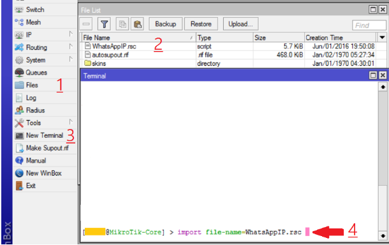Select the autosupout.rif file row
Viewport: 389px width, 245px height.
(233, 55)
